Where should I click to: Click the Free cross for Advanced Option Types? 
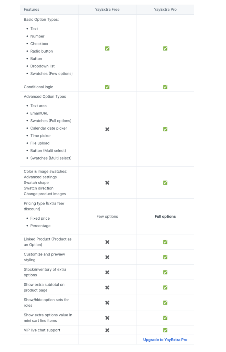tap(107, 129)
